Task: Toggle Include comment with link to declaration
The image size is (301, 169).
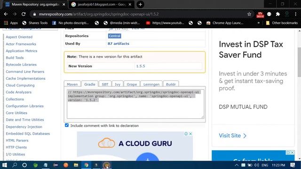Action: pyautogui.click(x=67, y=125)
